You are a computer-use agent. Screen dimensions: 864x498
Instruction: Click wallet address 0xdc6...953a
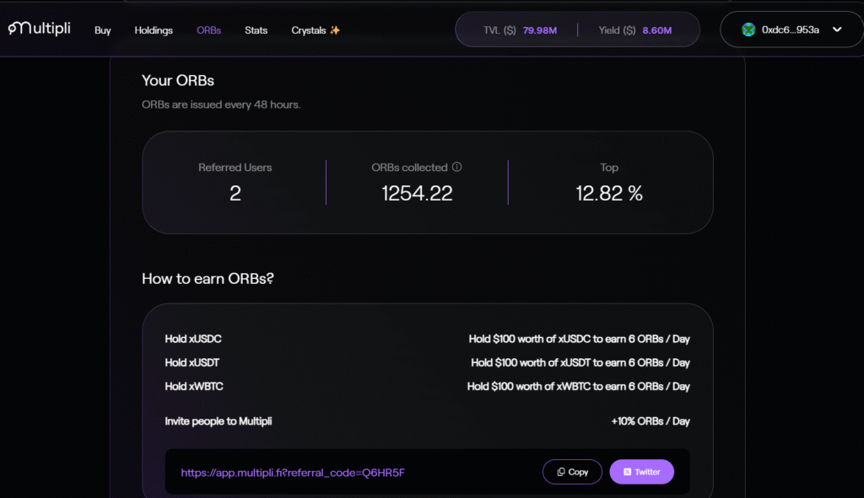(790, 29)
